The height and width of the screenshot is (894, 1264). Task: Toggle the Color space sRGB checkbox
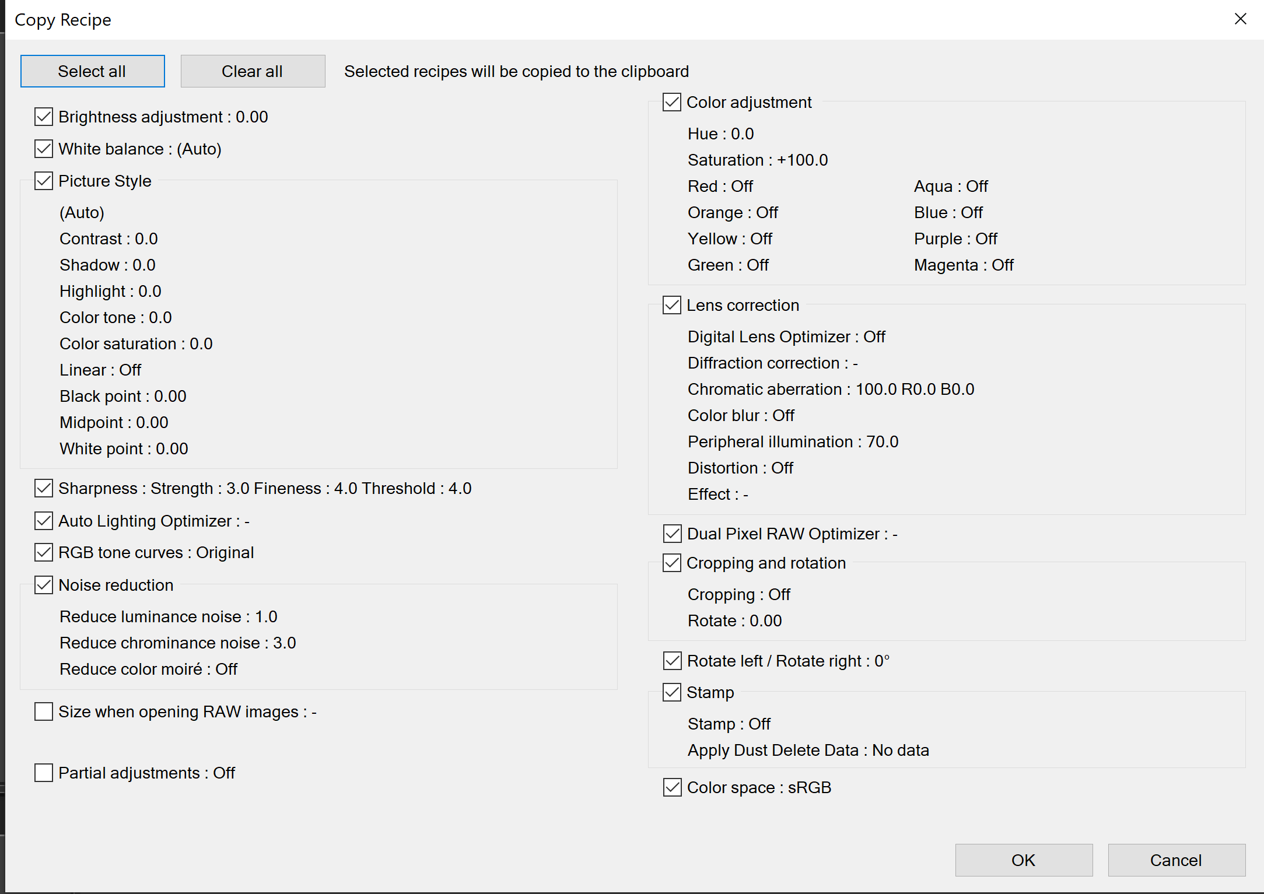[672, 788]
